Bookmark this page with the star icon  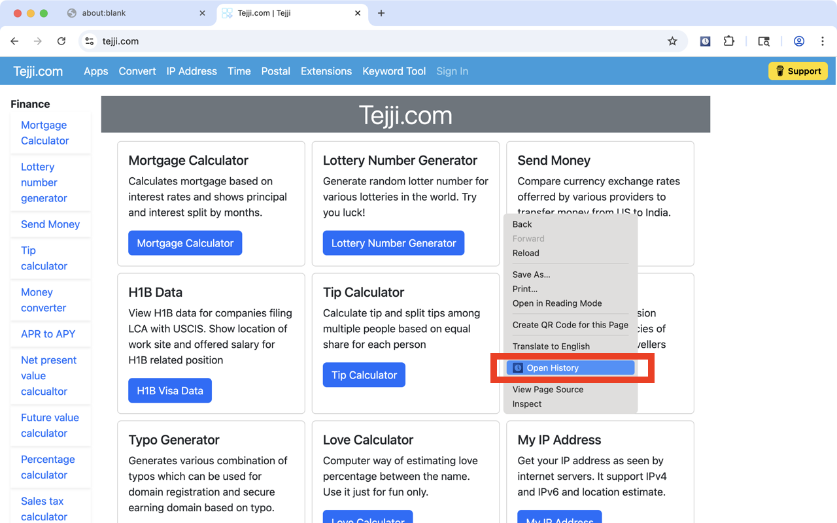pos(672,41)
